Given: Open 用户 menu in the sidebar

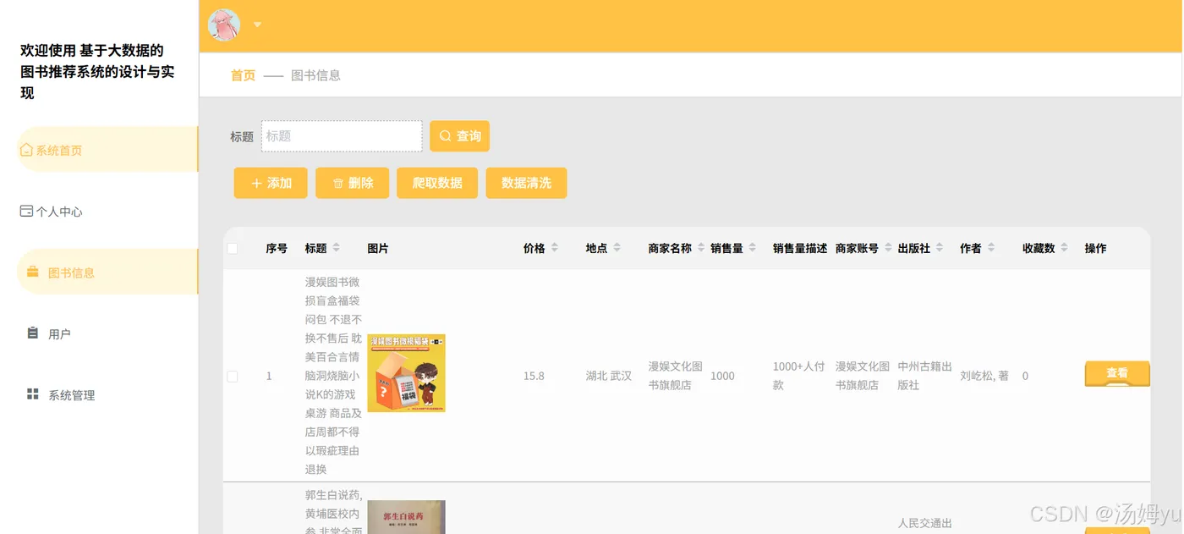Looking at the screenshot, I should pos(107,333).
